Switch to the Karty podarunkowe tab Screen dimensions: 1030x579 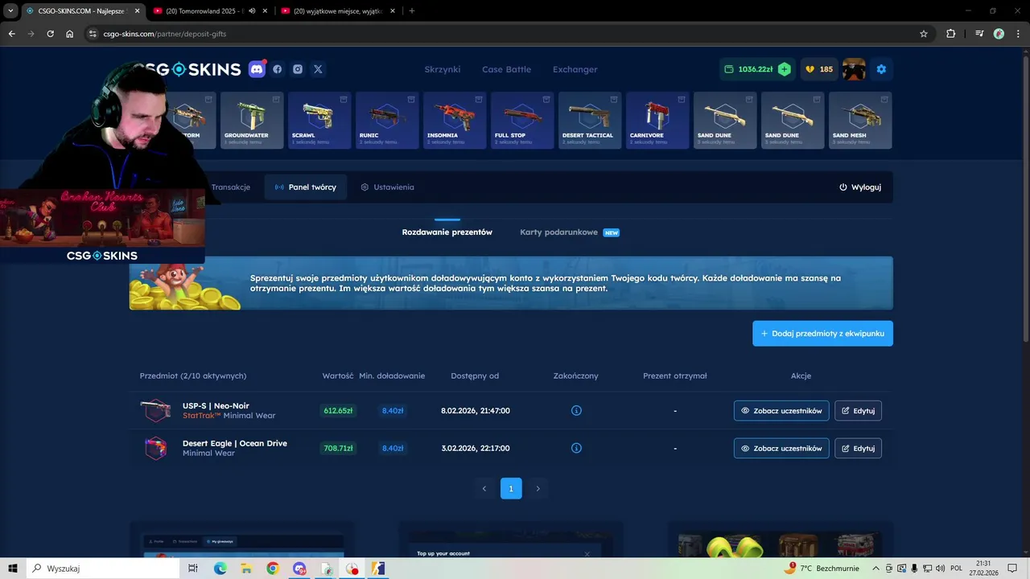click(570, 232)
